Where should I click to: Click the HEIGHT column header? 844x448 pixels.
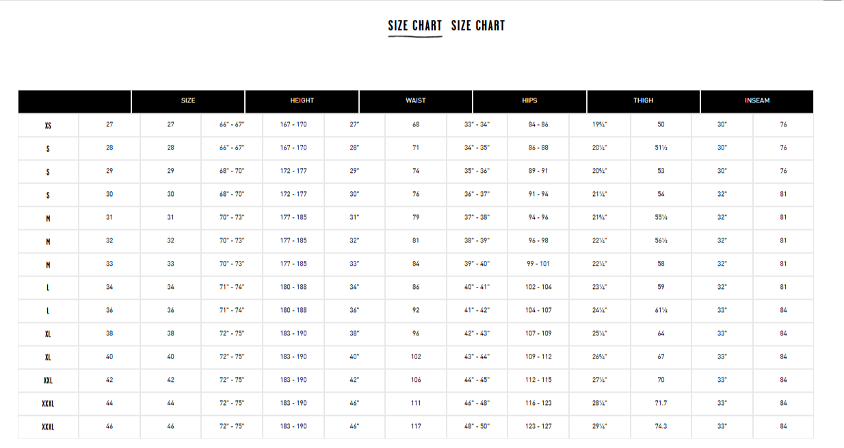click(x=302, y=101)
